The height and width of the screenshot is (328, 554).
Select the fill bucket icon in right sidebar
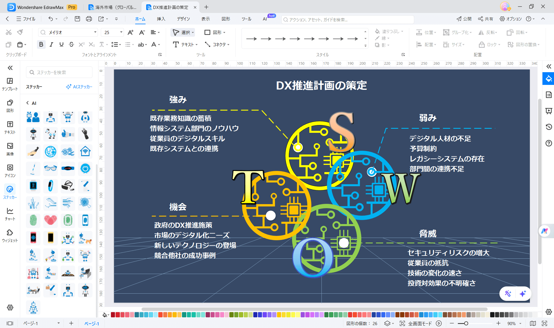click(x=548, y=78)
